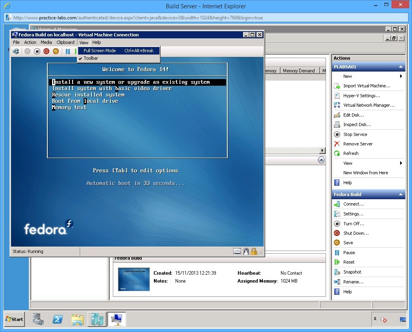The height and width of the screenshot is (332, 412).
Task: Click the scroll-up arrow on the details pane
Action: click(x=321, y=160)
